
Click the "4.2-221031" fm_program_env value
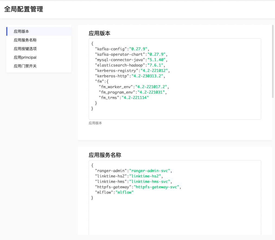pyautogui.click(x=151, y=92)
